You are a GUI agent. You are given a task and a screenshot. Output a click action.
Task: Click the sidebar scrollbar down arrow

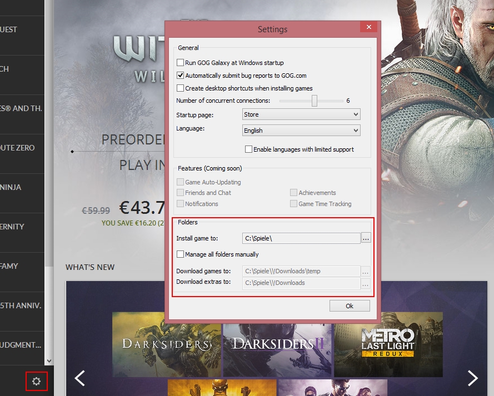(49, 361)
